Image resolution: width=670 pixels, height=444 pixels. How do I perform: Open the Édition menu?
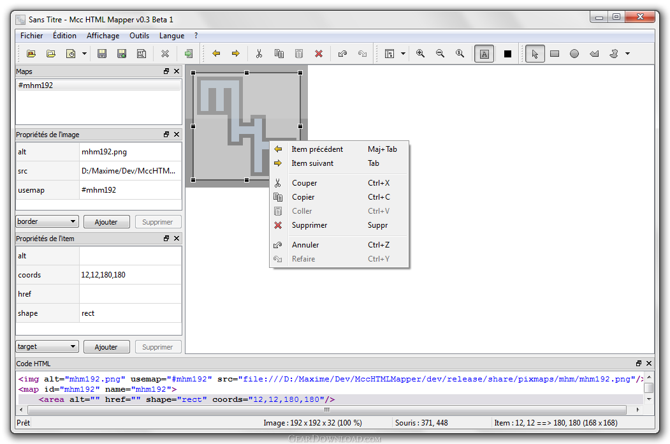[x=64, y=36]
